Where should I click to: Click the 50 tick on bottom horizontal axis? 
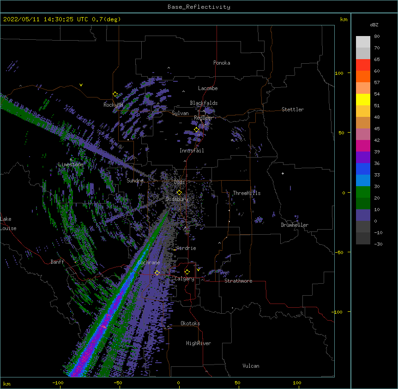(237, 383)
